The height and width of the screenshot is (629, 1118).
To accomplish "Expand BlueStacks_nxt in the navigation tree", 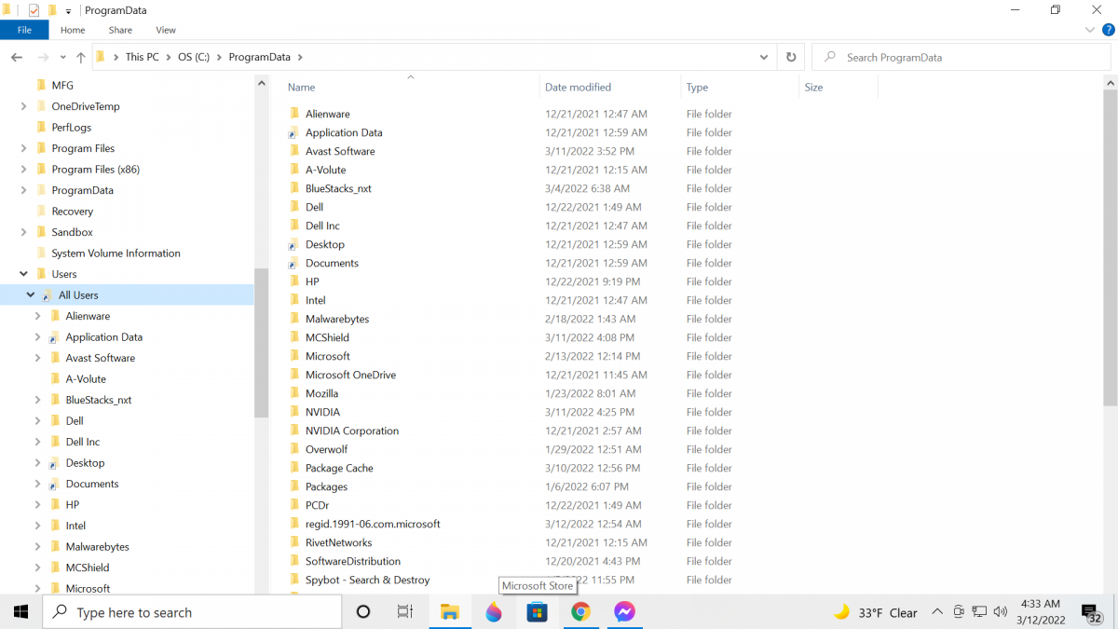I will pos(37,400).
